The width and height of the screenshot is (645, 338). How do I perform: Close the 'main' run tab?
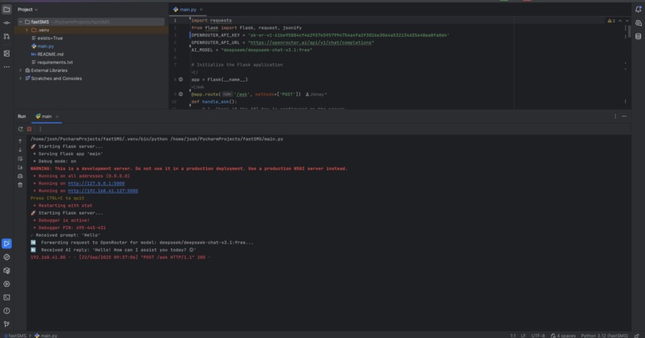(57, 116)
